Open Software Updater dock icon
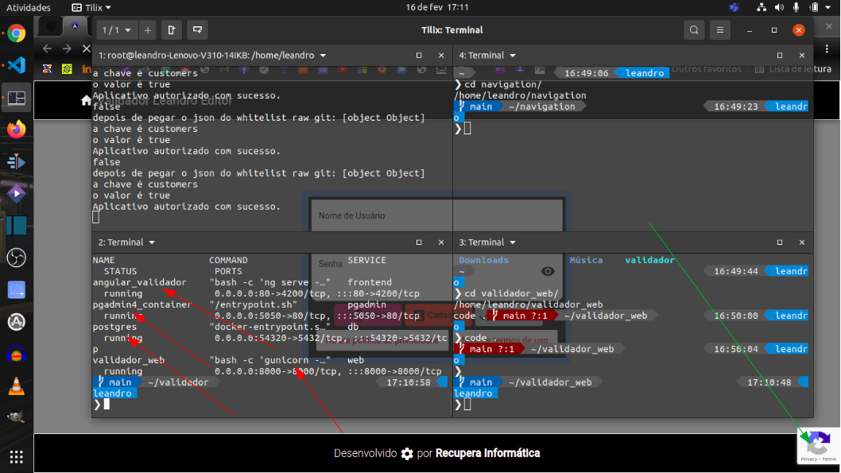This screenshot has height=473, width=841. point(17,322)
